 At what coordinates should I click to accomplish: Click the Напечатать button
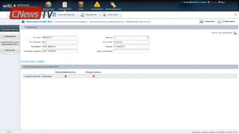coord(209,22)
